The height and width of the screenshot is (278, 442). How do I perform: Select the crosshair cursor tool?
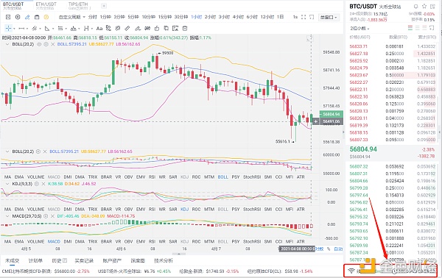pyautogui.click(x=8, y=29)
